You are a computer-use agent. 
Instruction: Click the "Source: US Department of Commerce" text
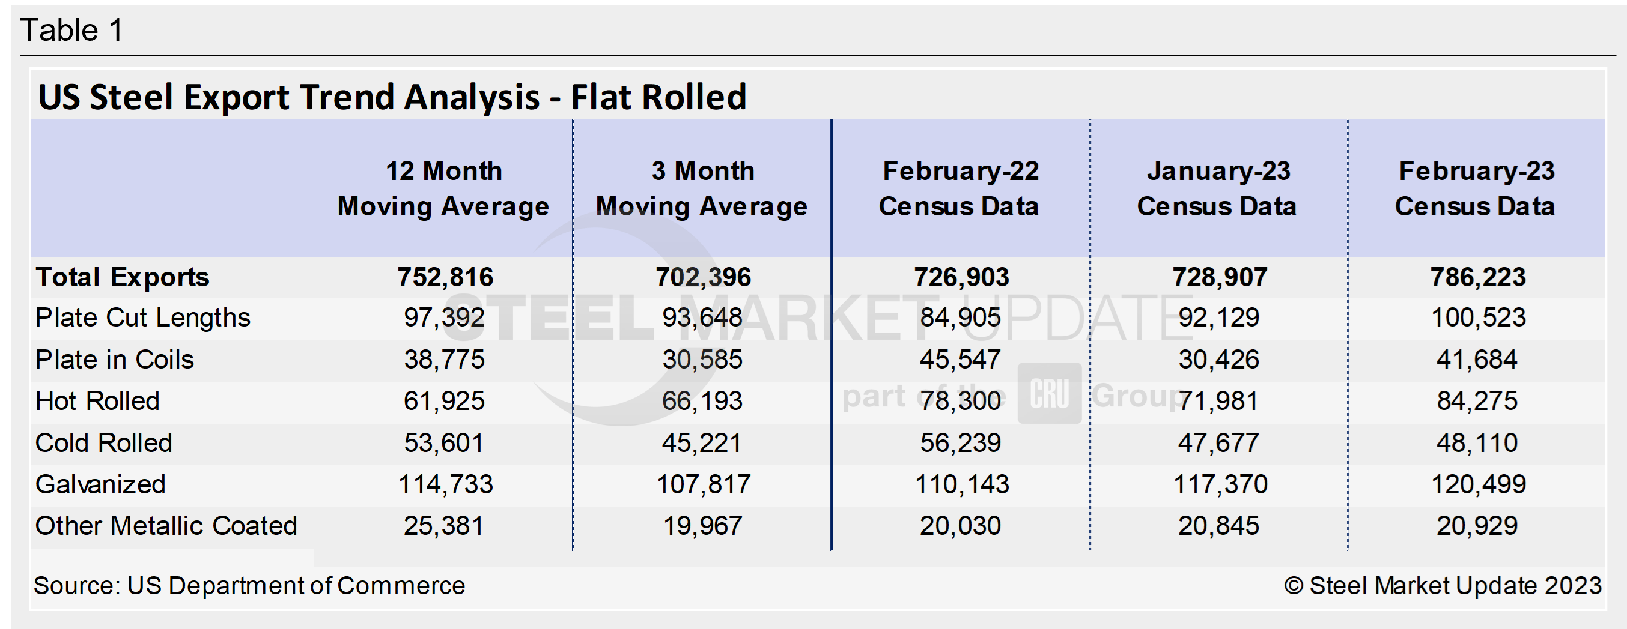click(249, 585)
